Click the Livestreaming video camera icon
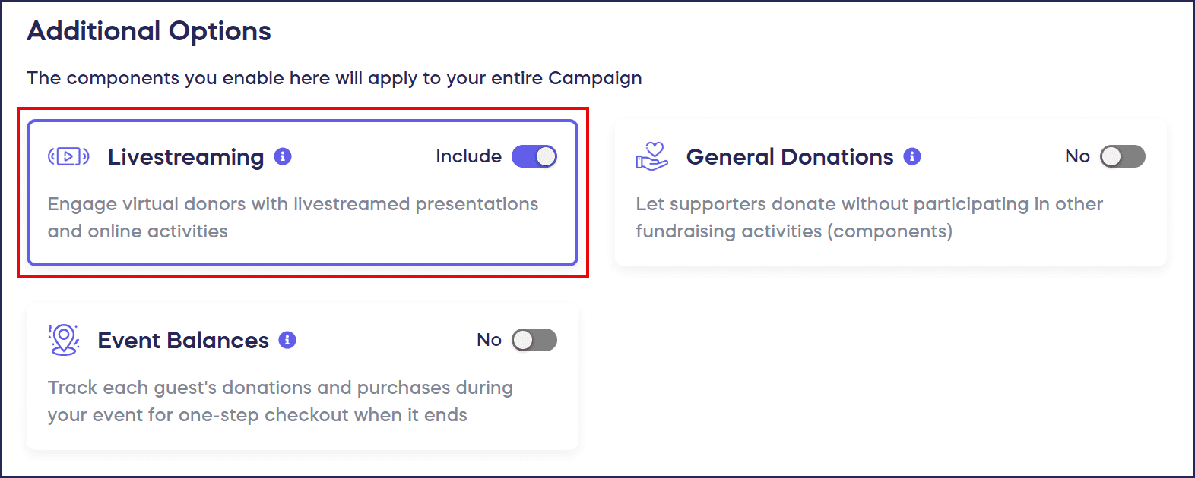1195x478 pixels. [x=68, y=157]
